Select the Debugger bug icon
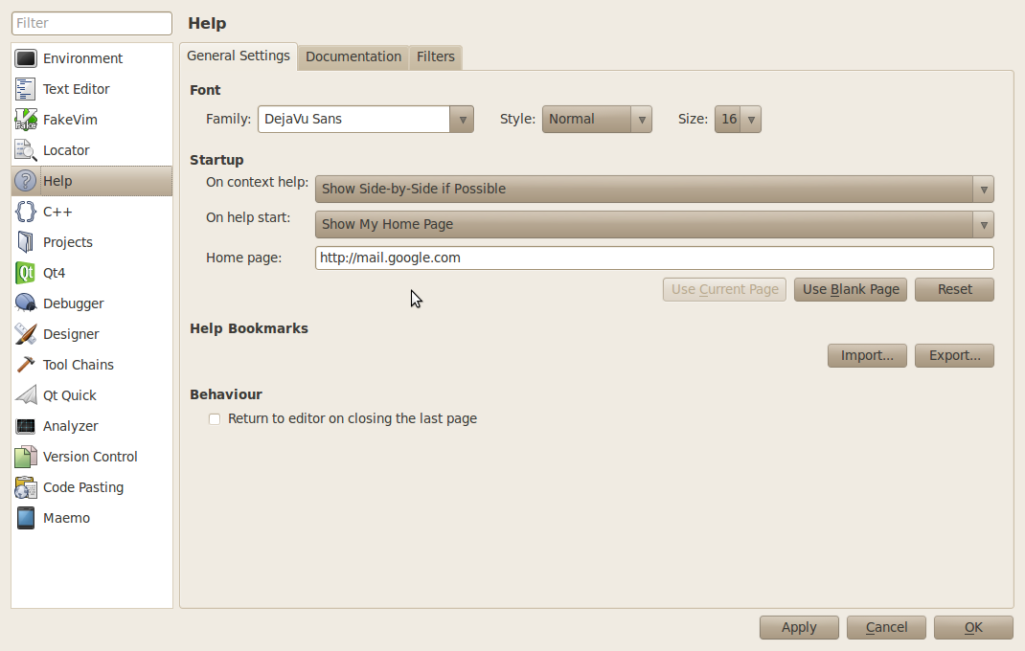1025x651 pixels. (26, 303)
